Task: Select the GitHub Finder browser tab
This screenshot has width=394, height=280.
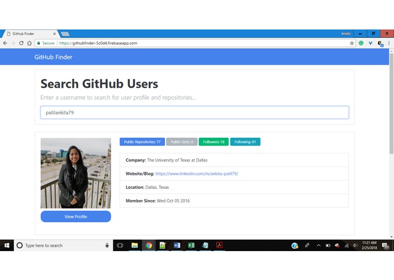Action: 30,33
